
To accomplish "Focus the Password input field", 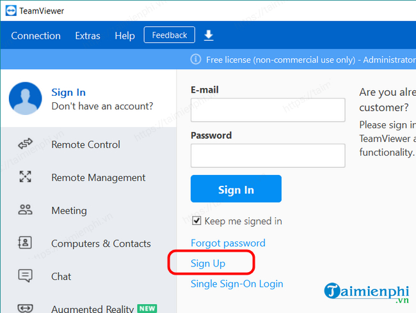I will pos(268,156).
